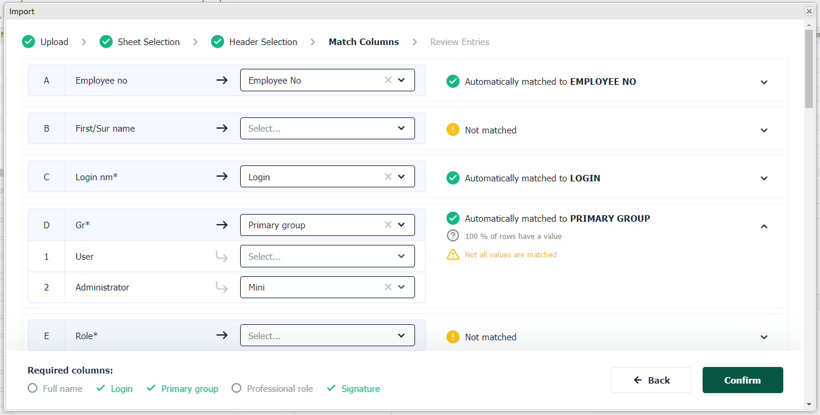Click the arrow icon in First/Sur name row

[222, 128]
